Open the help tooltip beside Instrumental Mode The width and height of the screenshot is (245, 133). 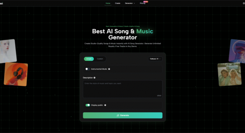109,69
